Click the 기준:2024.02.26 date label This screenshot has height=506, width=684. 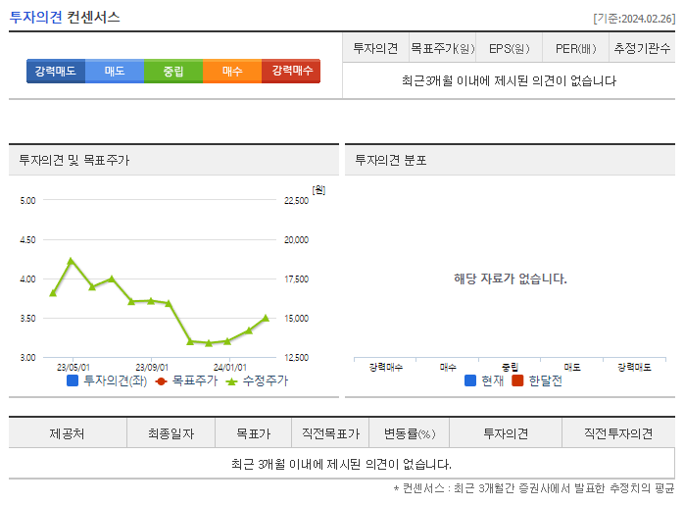[x=634, y=19]
